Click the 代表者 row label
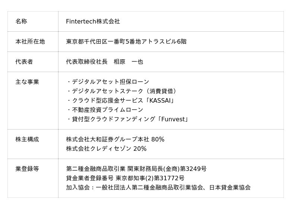Image resolution: width=298 pixels, height=209 pixels. (24, 62)
